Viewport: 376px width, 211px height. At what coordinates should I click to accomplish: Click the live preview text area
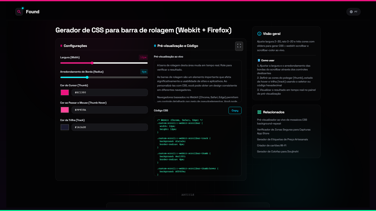click(x=198, y=81)
